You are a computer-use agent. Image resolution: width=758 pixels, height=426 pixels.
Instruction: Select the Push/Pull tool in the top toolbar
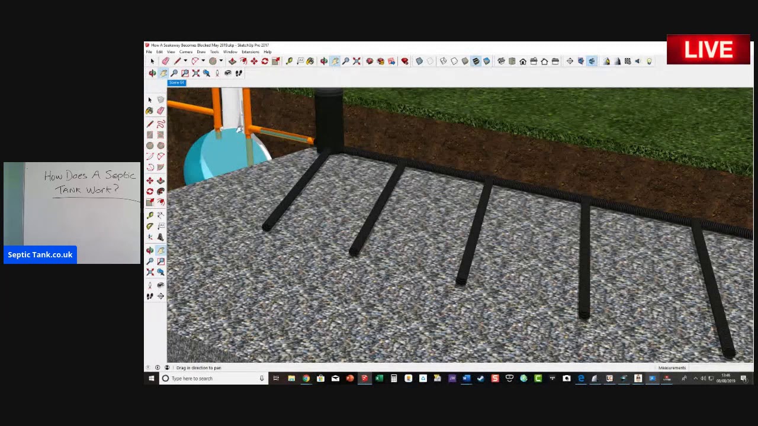232,61
